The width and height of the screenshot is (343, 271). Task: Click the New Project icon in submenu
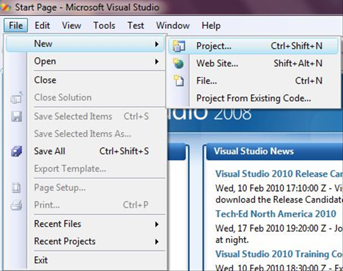tap(179, 46)
